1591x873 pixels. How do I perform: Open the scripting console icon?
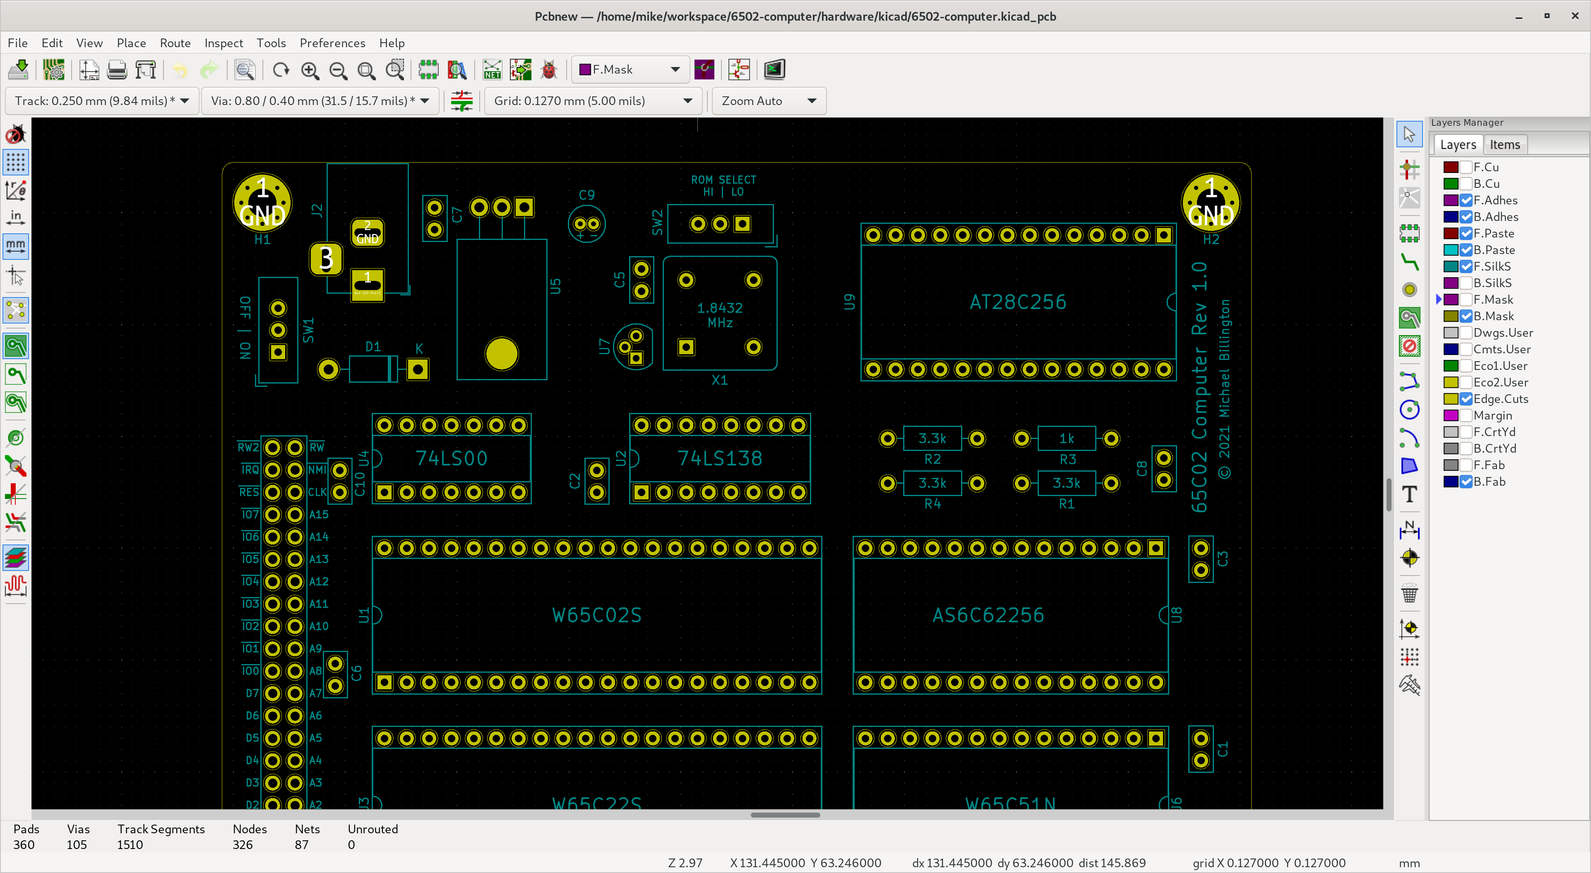[774, 70]
